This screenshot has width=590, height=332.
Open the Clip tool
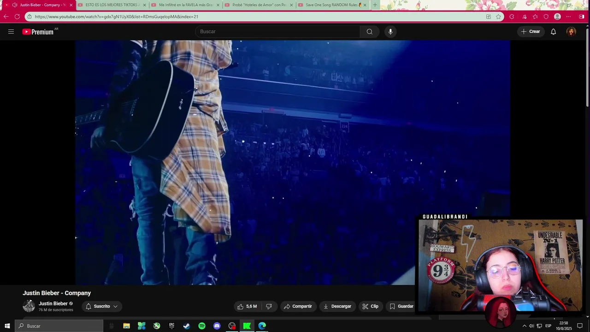pos(370,306)
